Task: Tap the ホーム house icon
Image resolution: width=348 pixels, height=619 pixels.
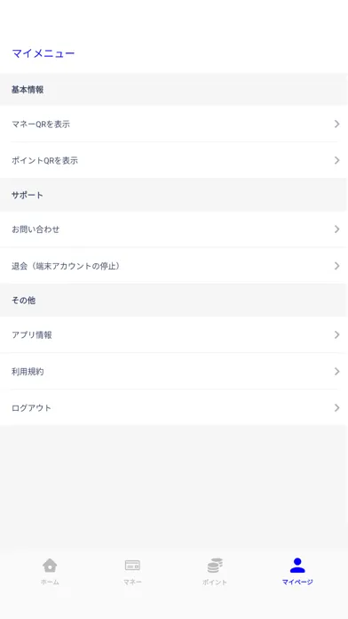Action: point(50,566)
